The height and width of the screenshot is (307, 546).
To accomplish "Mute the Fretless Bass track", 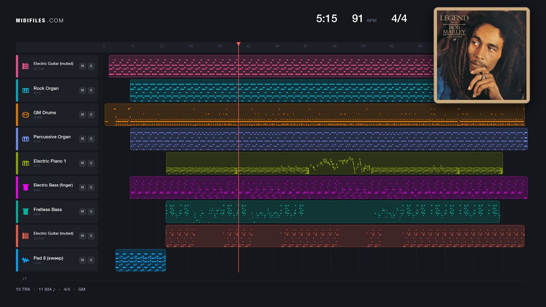I will (83, 212).
